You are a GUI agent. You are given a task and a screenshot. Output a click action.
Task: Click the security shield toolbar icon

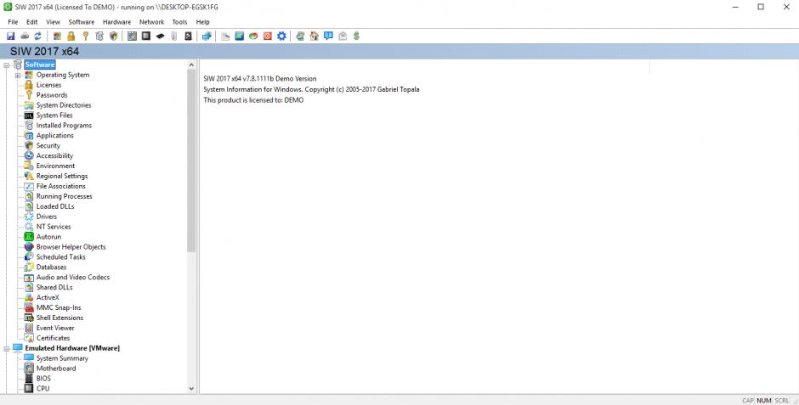(x=114, y=37)
